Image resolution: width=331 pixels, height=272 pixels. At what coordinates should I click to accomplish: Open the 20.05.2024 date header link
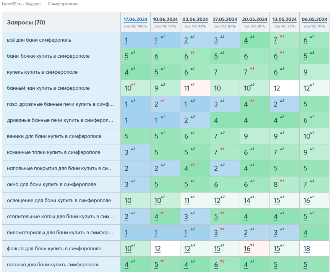255,19
